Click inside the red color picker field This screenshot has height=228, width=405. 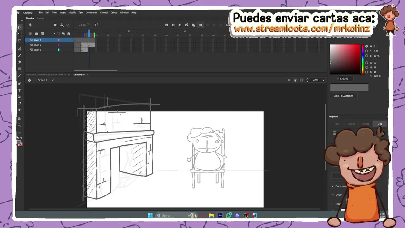tap(345, 59)
